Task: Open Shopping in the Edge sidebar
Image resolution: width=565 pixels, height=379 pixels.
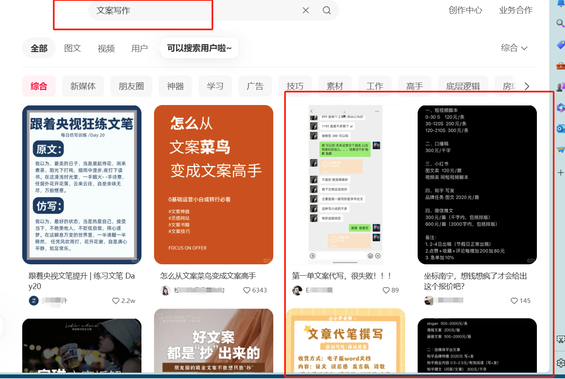Action: click(560, 45)
